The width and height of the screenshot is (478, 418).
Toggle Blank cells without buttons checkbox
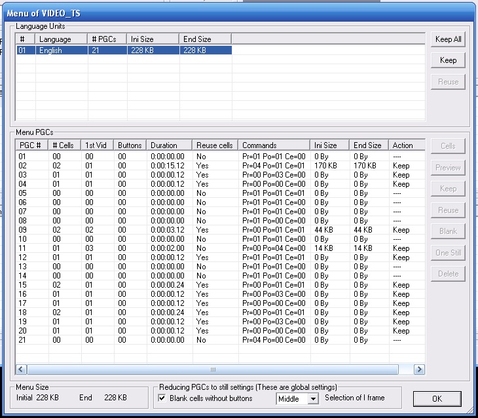(x=162, y=398)
